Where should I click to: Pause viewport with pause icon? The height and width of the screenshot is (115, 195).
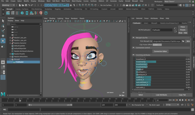[x=146, y=5]
